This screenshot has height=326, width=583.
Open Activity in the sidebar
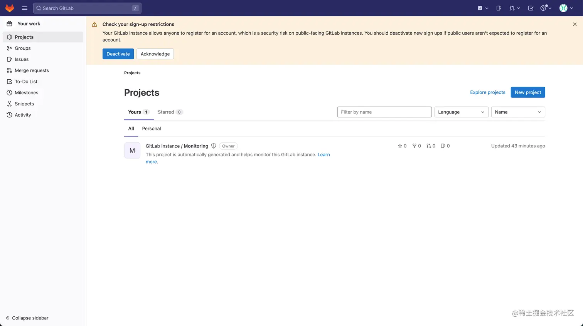[x=43, y=115]
